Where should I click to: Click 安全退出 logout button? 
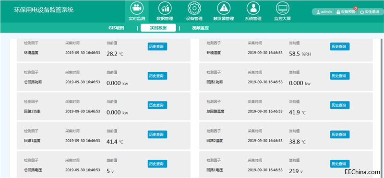pyautogui.click(x=370, y=11)
